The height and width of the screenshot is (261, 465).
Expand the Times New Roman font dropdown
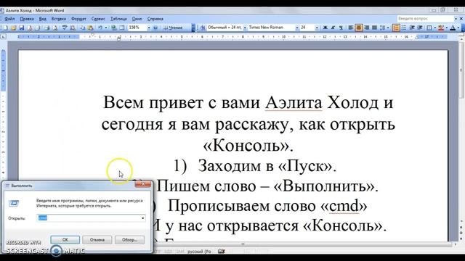pyautogui.click(x=297, y=28)
